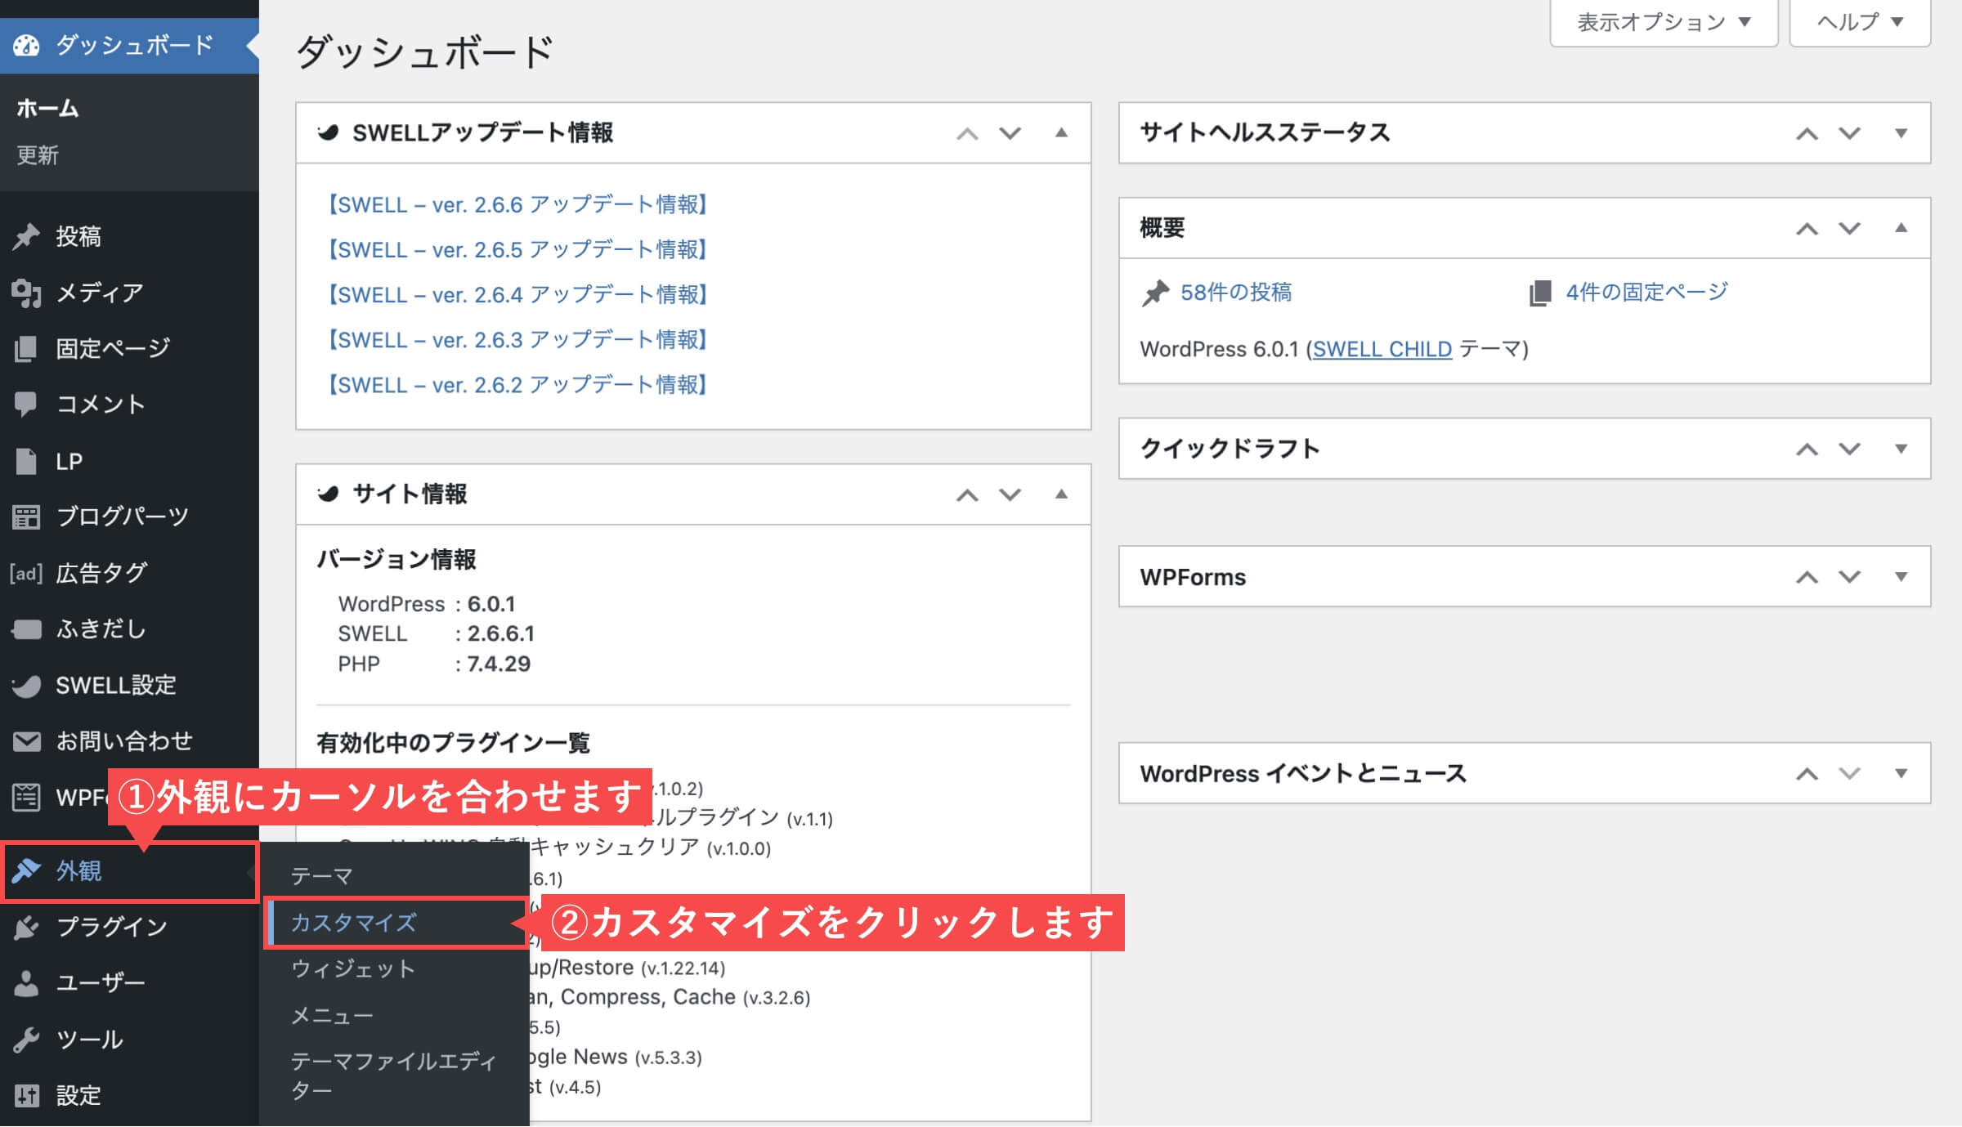Viewport: 1962px width, 1127px height.
Task: Click the pages icon next to 4件の固定ページ
Action: 1540,293
